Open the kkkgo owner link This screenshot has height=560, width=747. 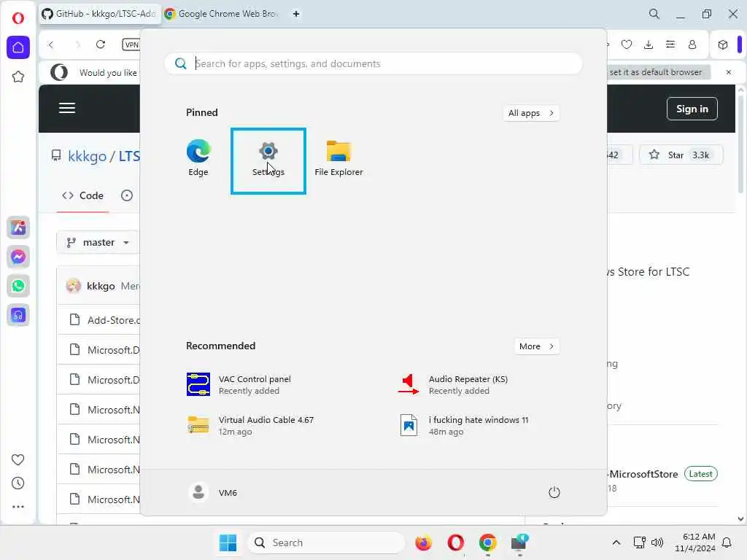tap(88, 156)
